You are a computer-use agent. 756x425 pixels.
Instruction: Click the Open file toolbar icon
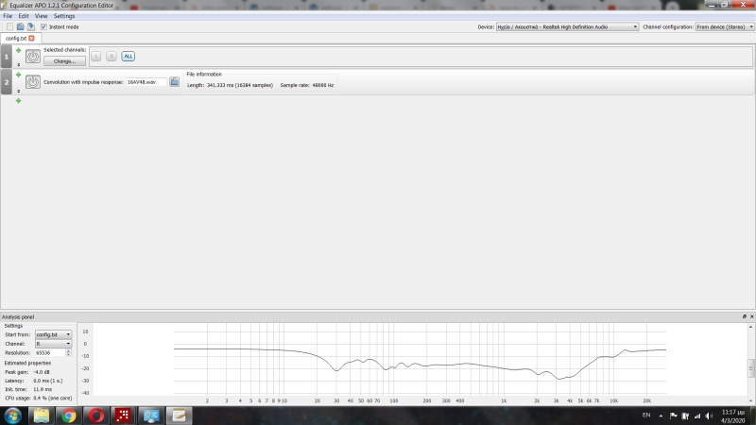[20, 26]
